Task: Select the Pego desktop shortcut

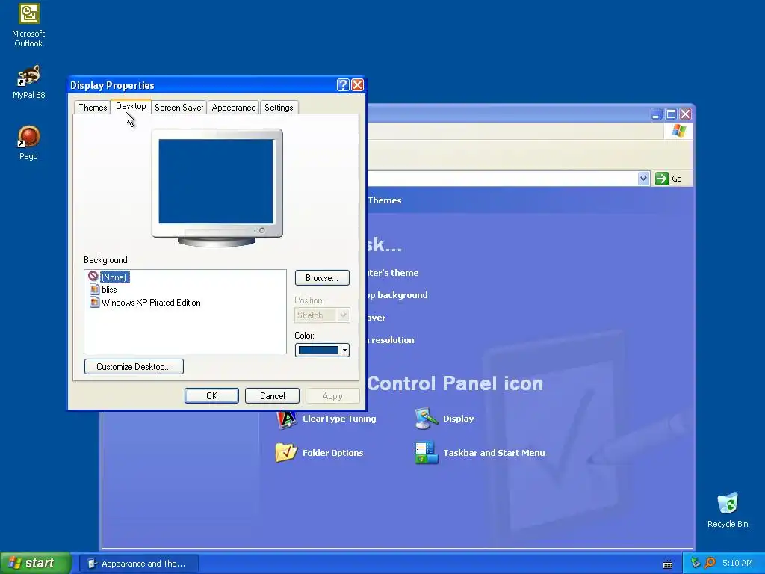Action: [28, 143]
